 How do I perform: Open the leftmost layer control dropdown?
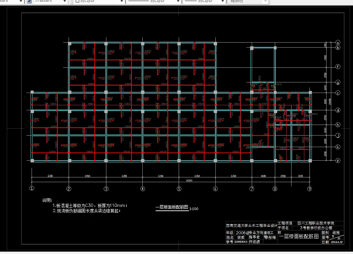click(20, 2)
